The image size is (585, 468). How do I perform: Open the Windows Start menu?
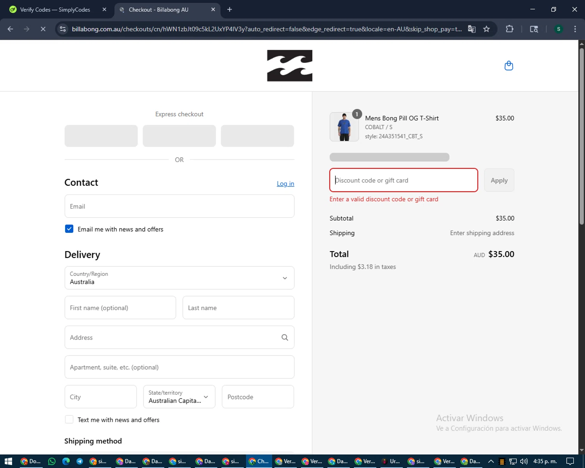point(8,461)
